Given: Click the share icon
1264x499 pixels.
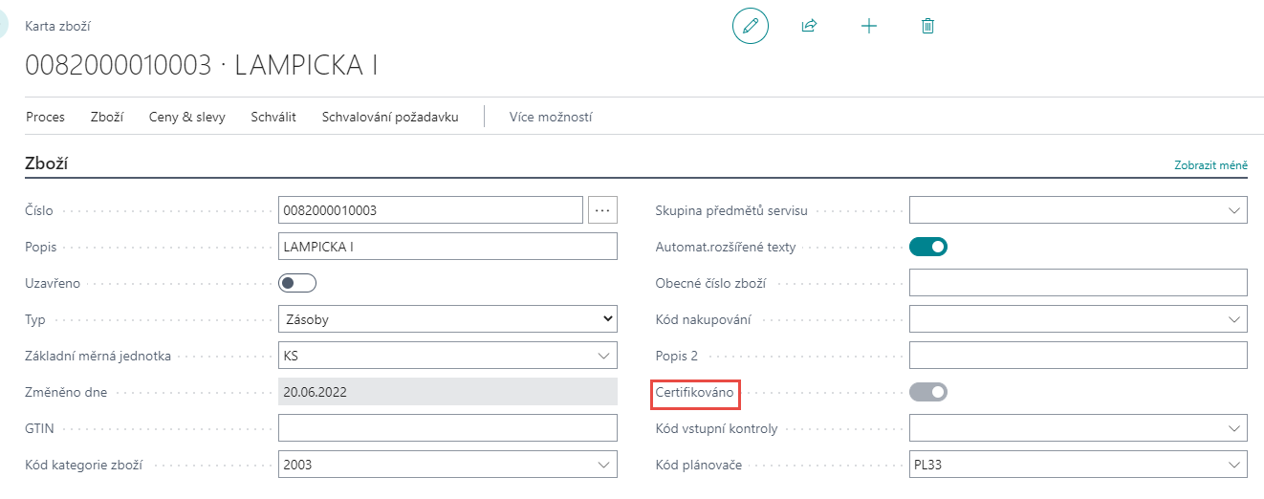Looking at the screenshot, I should pos(809,26).
